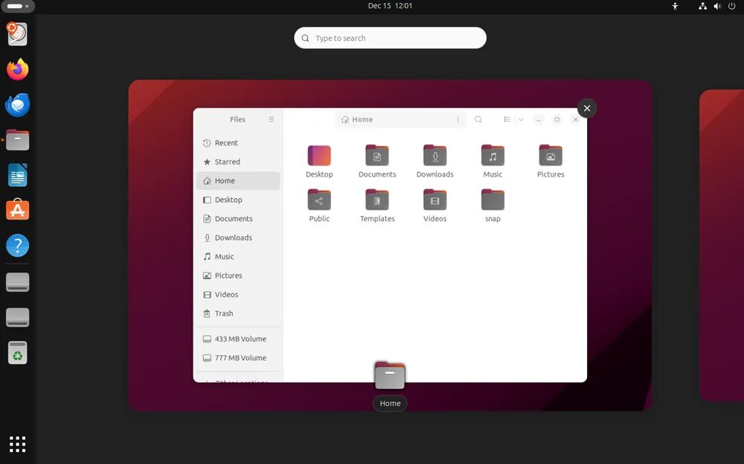Select Recent in the Files sidebar
The width and height of the screenshot is (744, 464).
[238, 143]
